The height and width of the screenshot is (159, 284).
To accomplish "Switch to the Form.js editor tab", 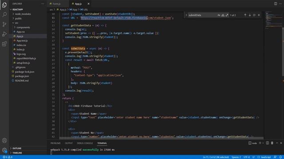I will point(58,4).
